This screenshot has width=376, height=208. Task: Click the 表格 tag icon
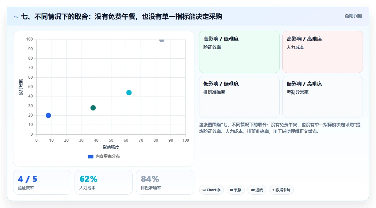coord(232,190)
